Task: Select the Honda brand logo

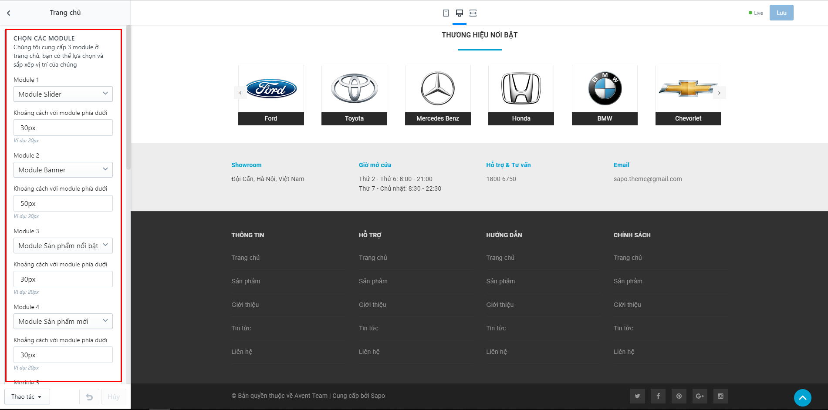Action: [521, 89]
